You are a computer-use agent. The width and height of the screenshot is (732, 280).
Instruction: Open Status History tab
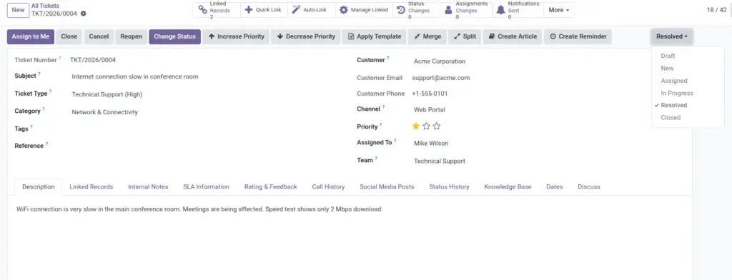tap(449, 186)
